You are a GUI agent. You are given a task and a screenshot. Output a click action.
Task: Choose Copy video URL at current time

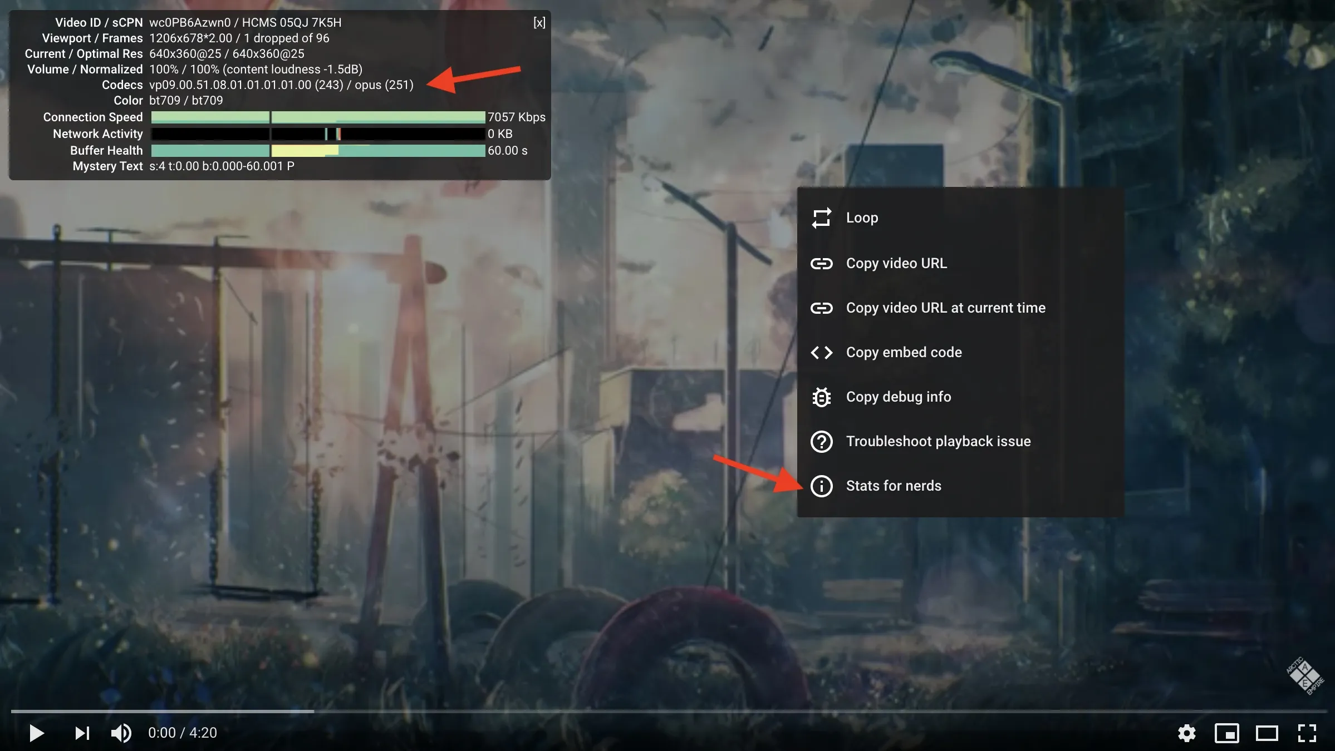coord(945,308)
